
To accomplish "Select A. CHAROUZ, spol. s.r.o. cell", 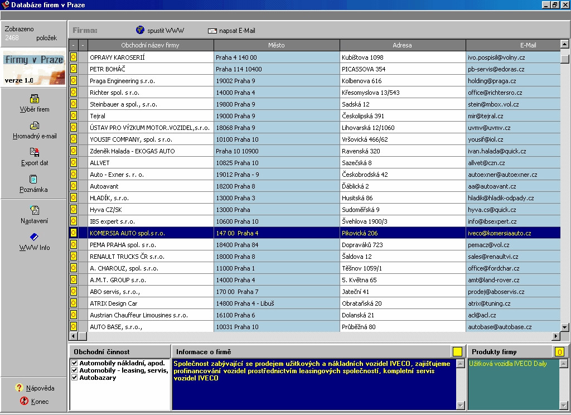I will 151,268.
